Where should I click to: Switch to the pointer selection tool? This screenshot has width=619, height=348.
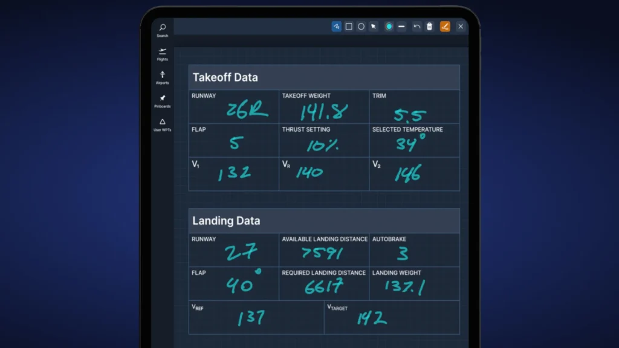(x=374, y=27)
